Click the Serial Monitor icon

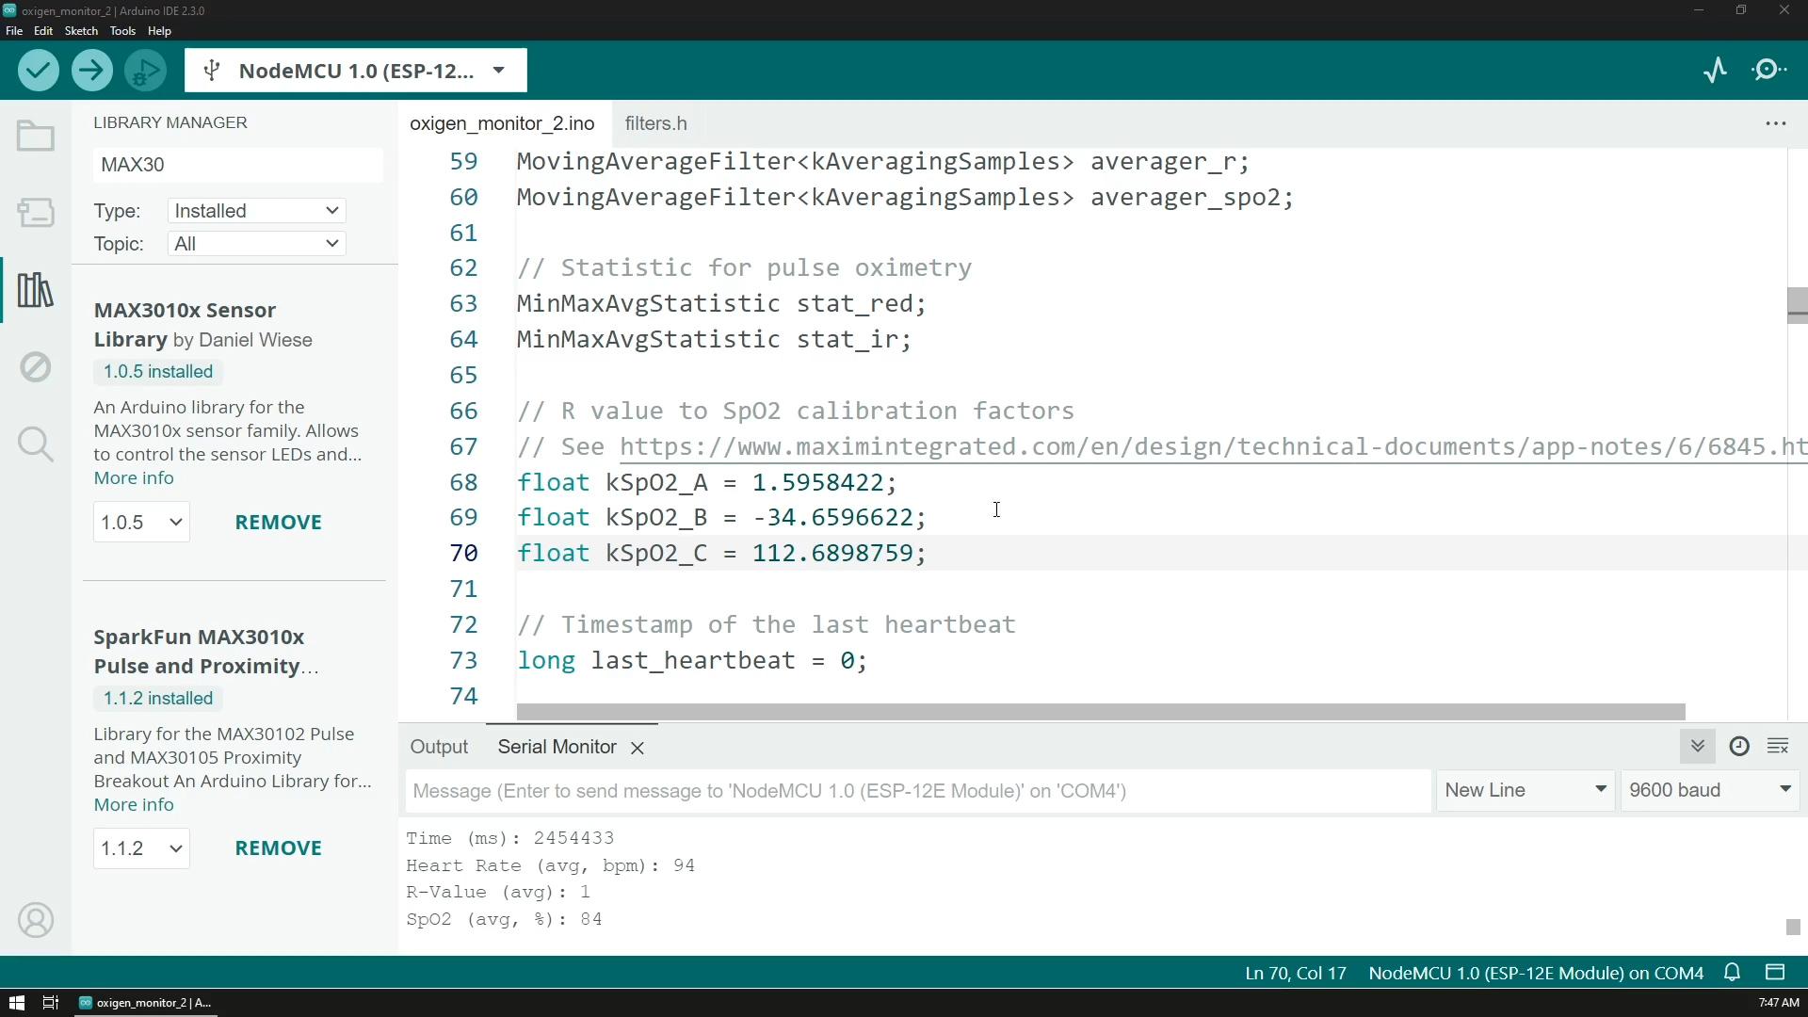point(1770,70)
